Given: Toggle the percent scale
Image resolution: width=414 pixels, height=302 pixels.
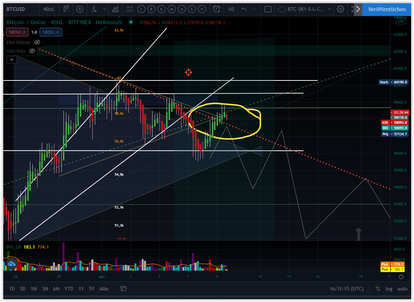Looking at the screenshot, I should (x=378, y=289).
